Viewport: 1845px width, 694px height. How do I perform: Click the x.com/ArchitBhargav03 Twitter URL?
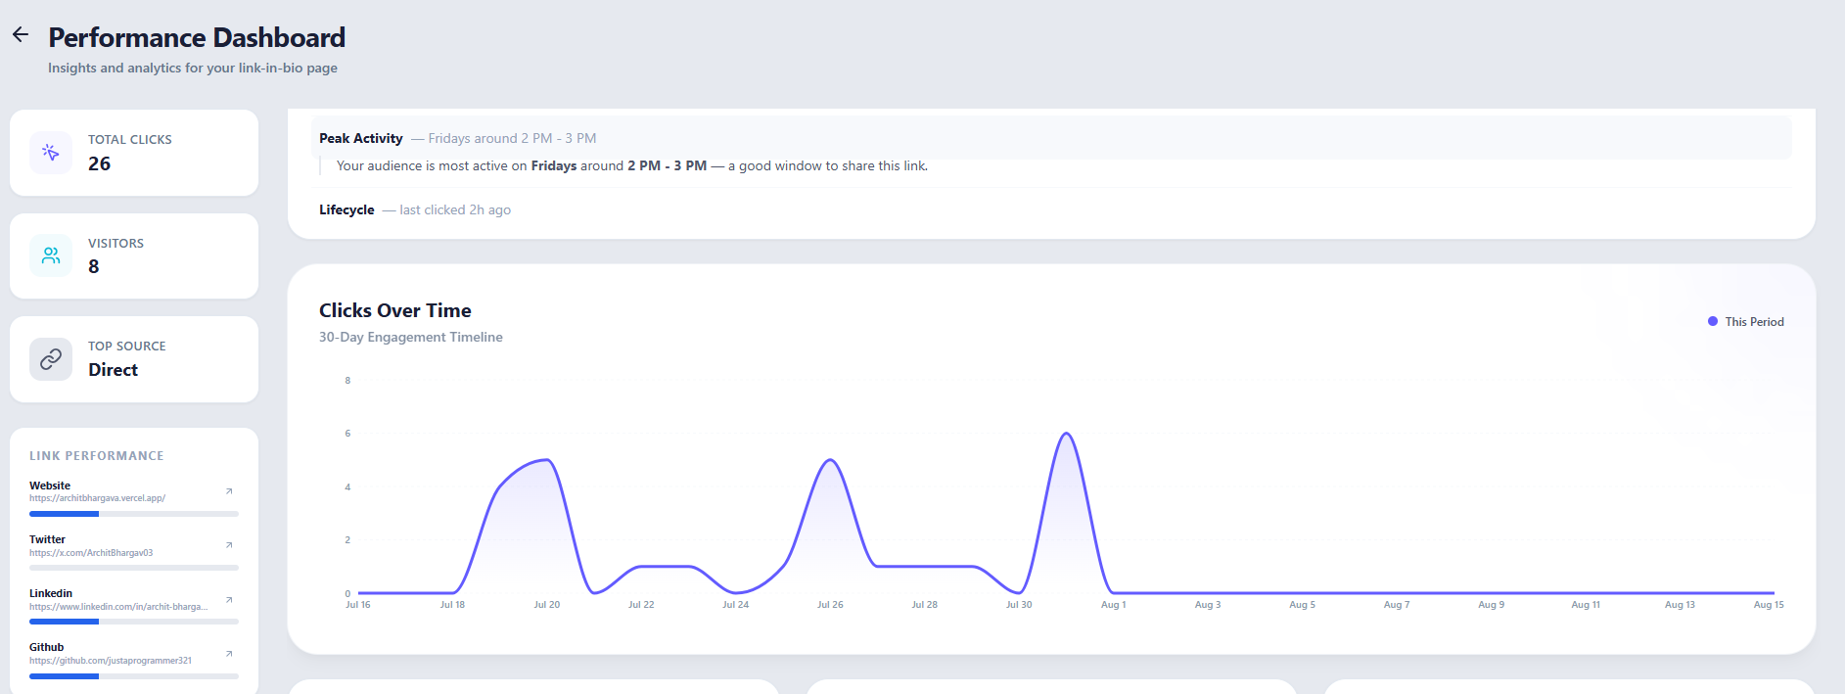(x=91, y=553)
